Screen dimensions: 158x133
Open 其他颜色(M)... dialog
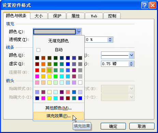point(59,108)
